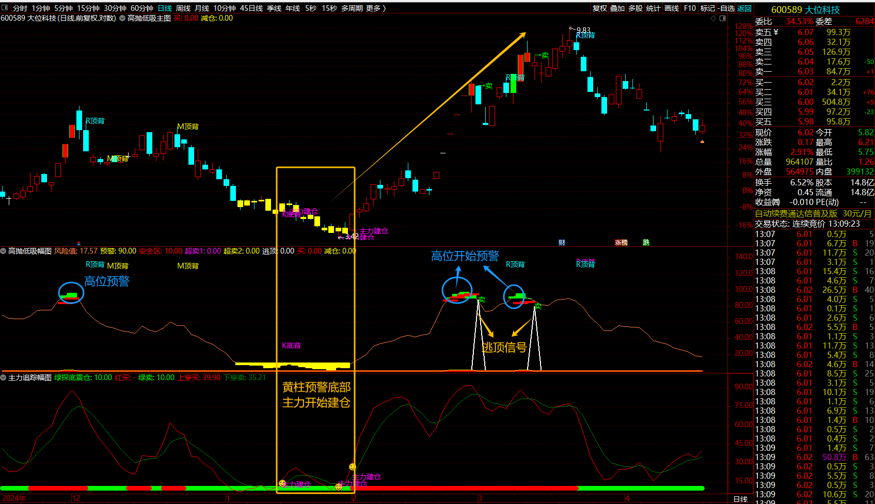The width and height of the screenshot is (875, 504).
Task: Open the 高抛低吸主图 indicator dropdown arrow
Action: pyautogui.click(x=122, y=18)
